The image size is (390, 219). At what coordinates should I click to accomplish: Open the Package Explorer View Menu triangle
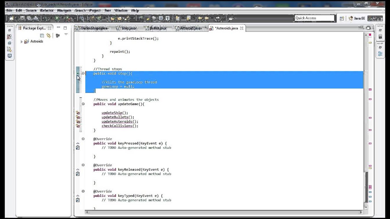click(x=66, y=35)
